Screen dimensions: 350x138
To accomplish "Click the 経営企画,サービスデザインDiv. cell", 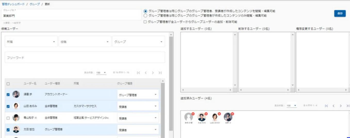I will tap(91, 118).
